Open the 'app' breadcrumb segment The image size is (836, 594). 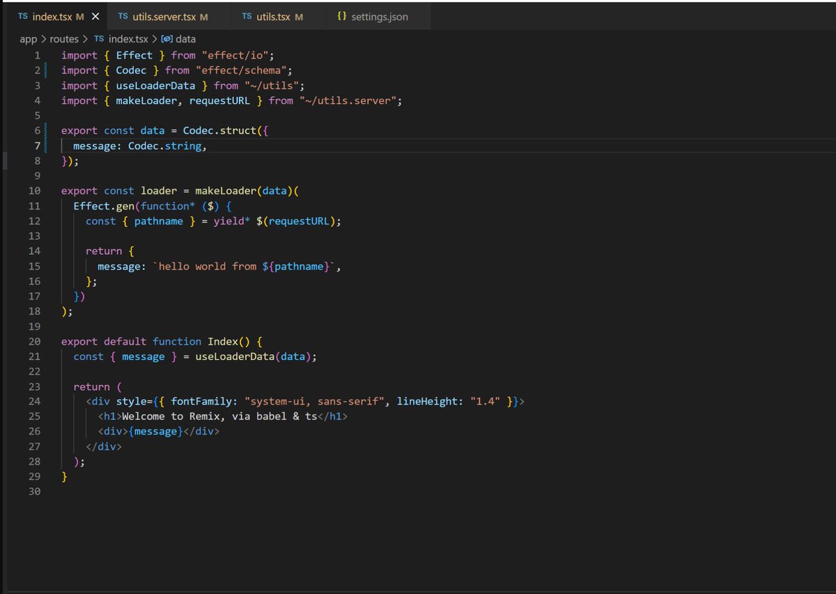click(x=28, y=40)
